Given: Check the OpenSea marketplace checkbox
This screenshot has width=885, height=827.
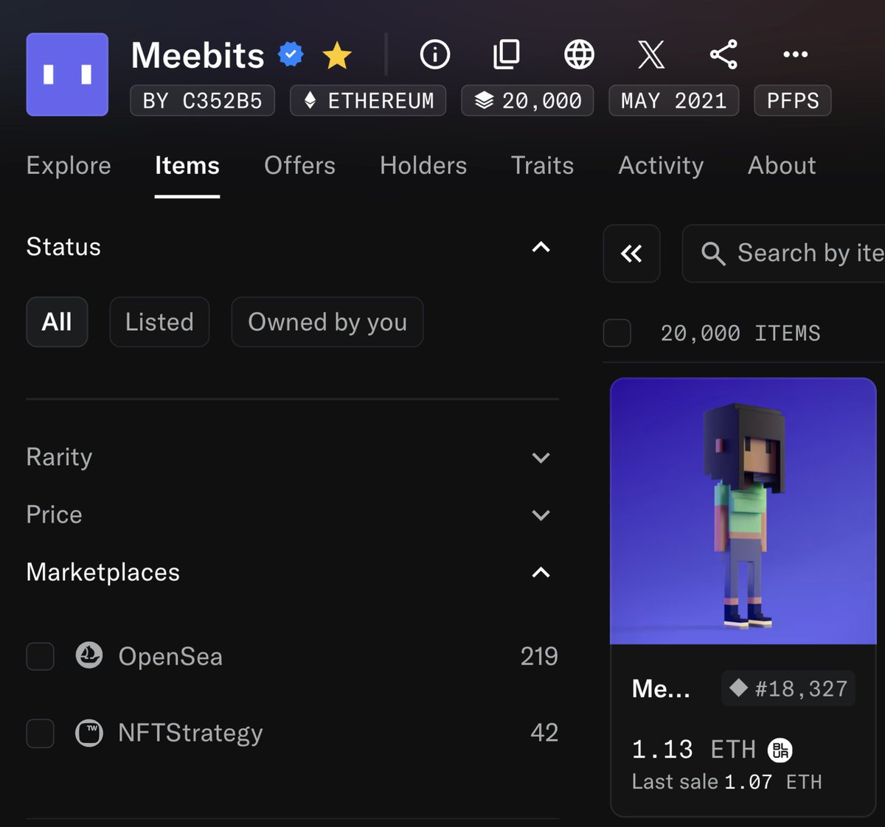Looking at the screenshot, I should tap(40, 656).
